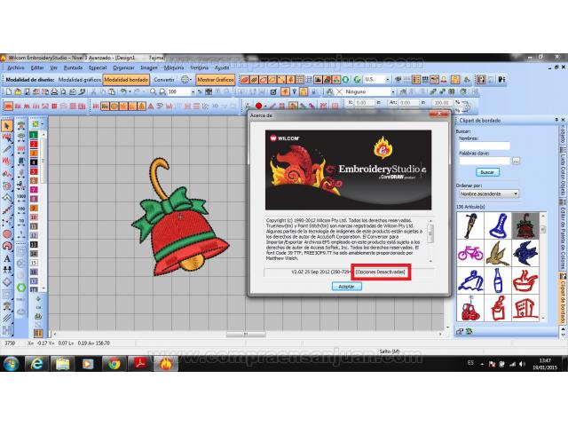Open the Máquina menu
This screenshot has height=426, width=568.
tap(174, 67)
